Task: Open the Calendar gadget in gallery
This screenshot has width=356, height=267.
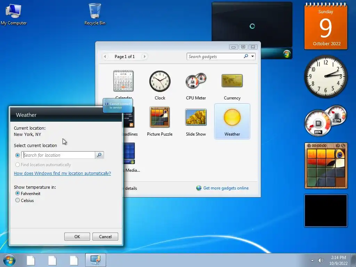Action: coord(123,81)
